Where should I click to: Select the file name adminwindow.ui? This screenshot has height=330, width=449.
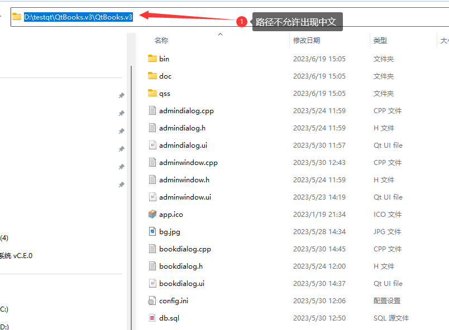point(185,197)
